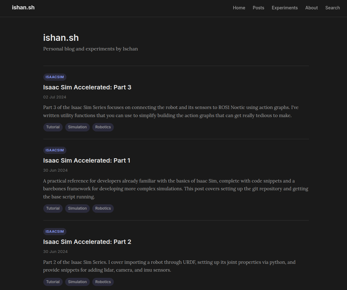Click the 30 Jun 2024 date under Part 2
Screen dimensions: 347x290
click(x=55, y=252)
